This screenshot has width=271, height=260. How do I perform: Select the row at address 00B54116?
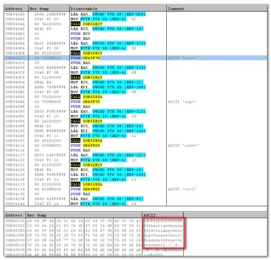(x=135, y=150)
